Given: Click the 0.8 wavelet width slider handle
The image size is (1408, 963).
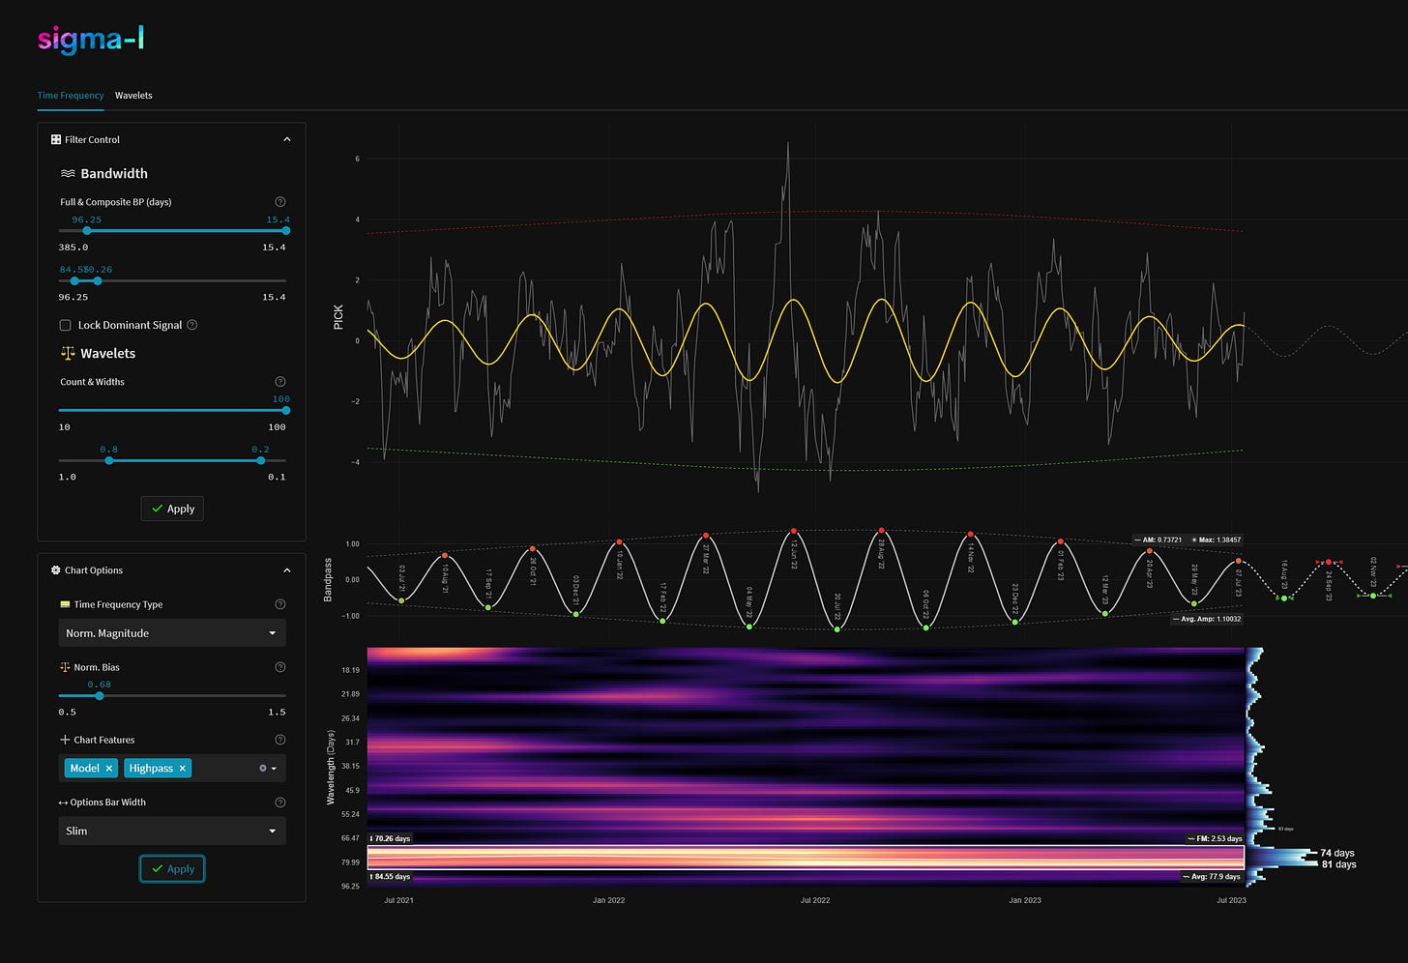Looking at the screenshot, I should point(108,460).
